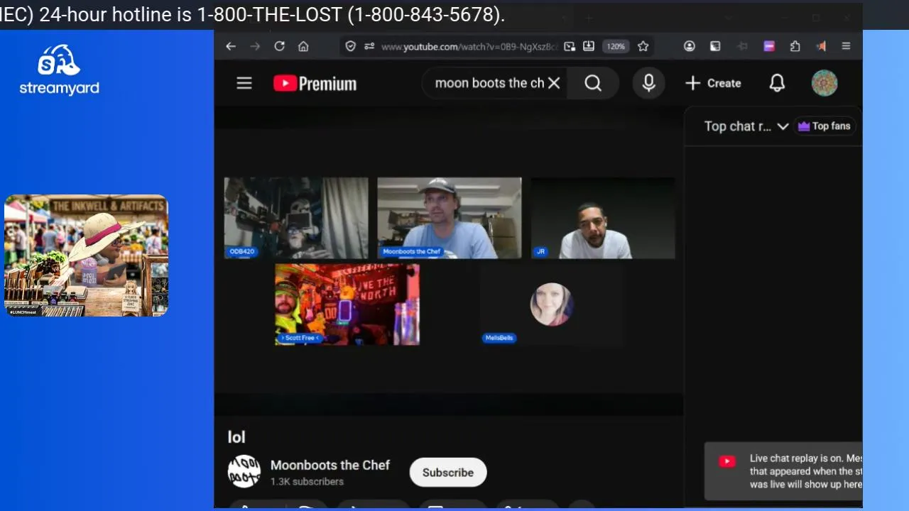The width and height of the screenshot is (909, 511).
Task: Open YouTube notifications bell
Action: click(777, 83)
